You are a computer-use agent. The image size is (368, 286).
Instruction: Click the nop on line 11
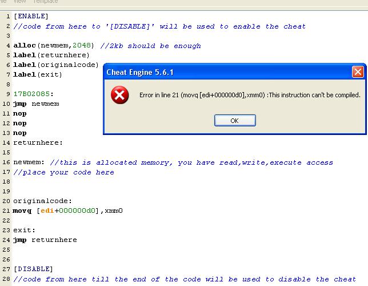click(19, 114)
